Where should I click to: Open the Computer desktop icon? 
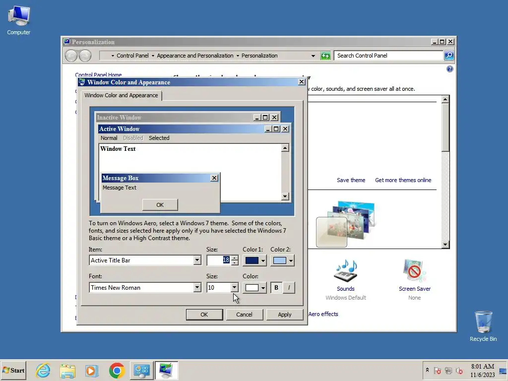pyautogui.click(x=18, y=20)
